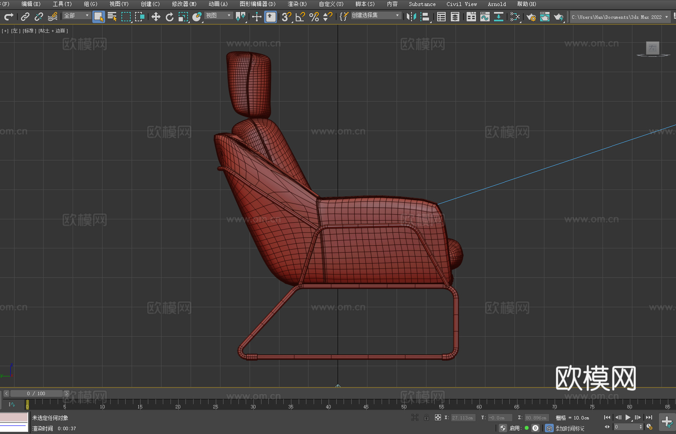Activate the Select Object tool
This screenshot has width=676, height=434.
tap(99, 17)
